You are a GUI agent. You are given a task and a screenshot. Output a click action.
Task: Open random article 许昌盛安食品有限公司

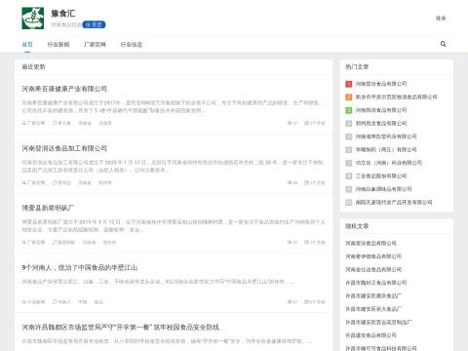pos(370,335)
